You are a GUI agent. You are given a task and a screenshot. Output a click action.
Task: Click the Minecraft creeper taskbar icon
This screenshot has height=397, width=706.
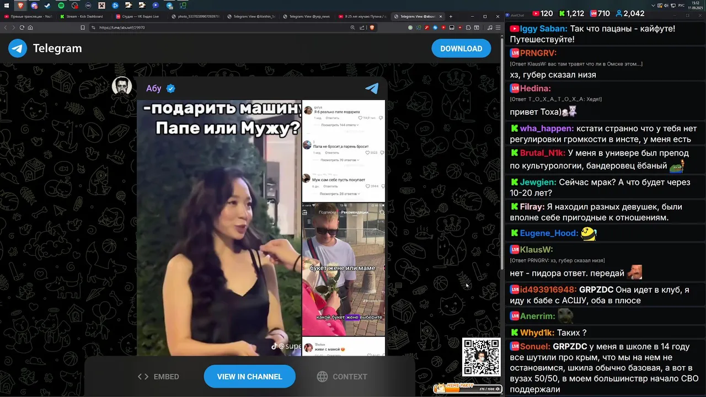point(101,6)
